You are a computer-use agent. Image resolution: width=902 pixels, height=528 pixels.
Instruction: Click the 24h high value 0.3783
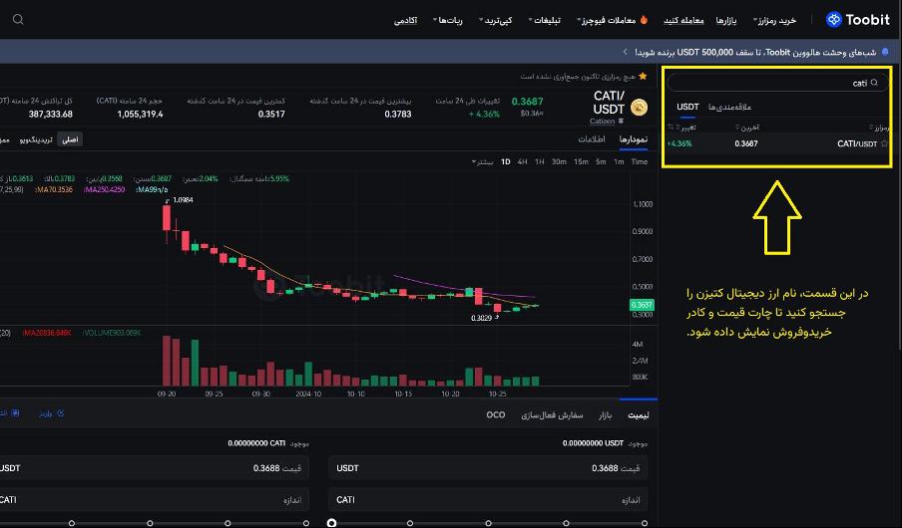(x=398, y=114)
